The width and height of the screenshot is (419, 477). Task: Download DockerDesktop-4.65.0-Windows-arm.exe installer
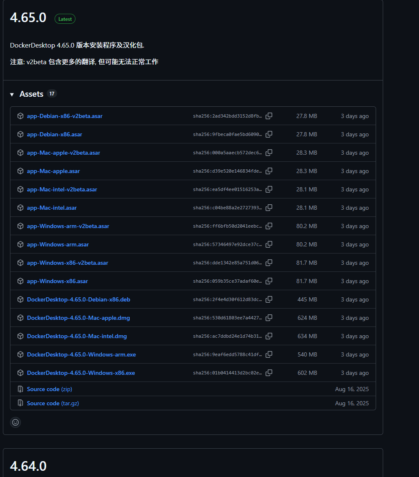click(81, 354)
